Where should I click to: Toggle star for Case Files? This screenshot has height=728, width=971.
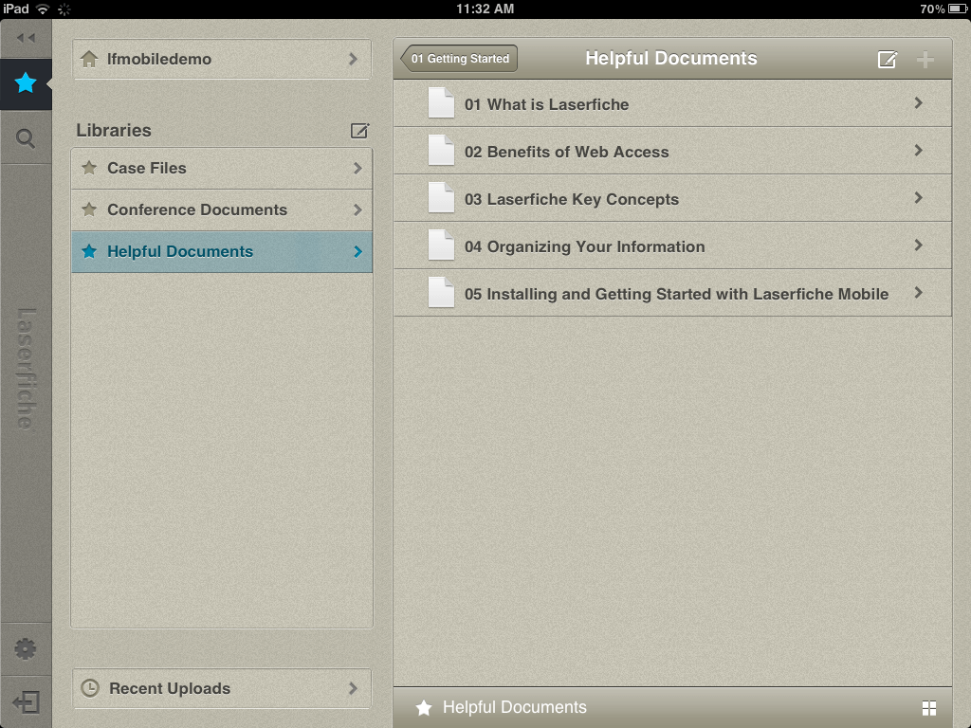point(89,168)
